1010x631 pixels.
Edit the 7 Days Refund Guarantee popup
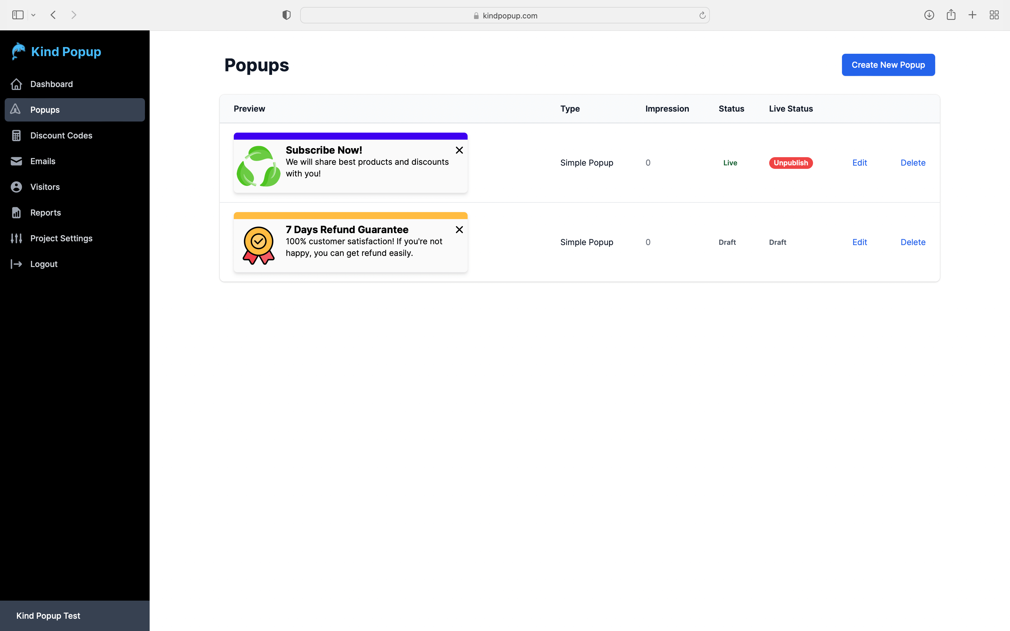[x=859, y=241]
